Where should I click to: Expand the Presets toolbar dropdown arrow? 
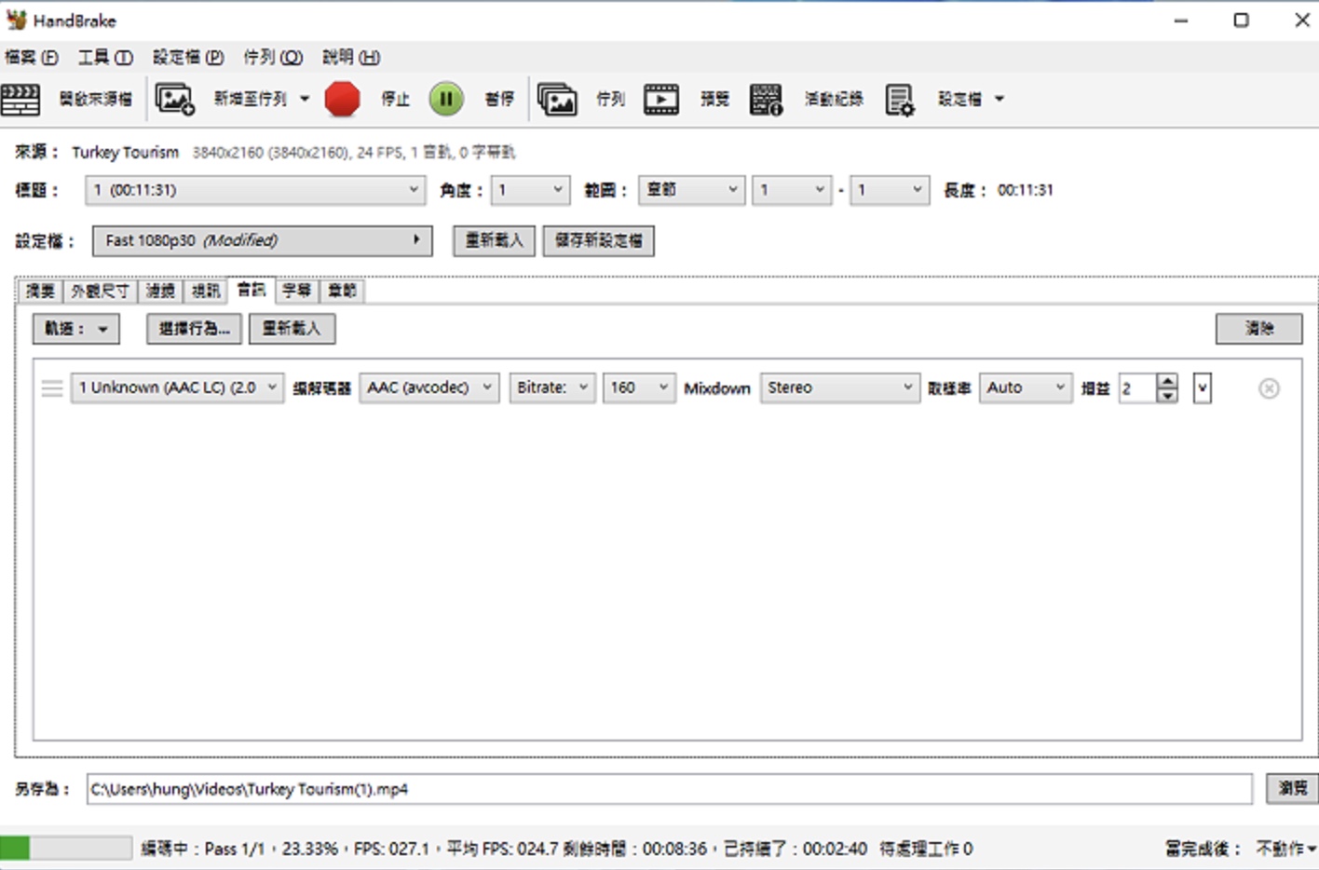999,99
